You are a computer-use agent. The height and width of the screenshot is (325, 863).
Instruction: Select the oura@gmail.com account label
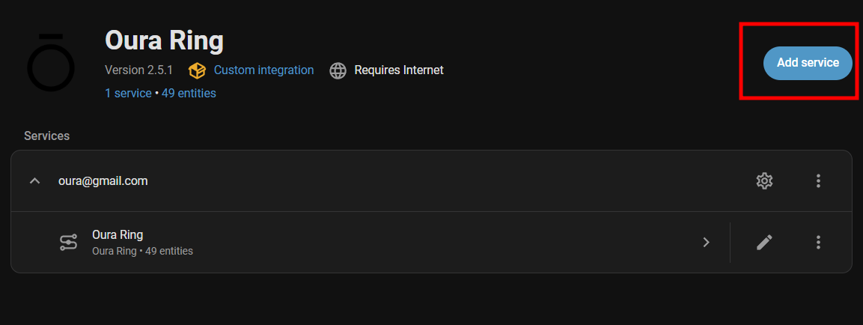point(103,180)
